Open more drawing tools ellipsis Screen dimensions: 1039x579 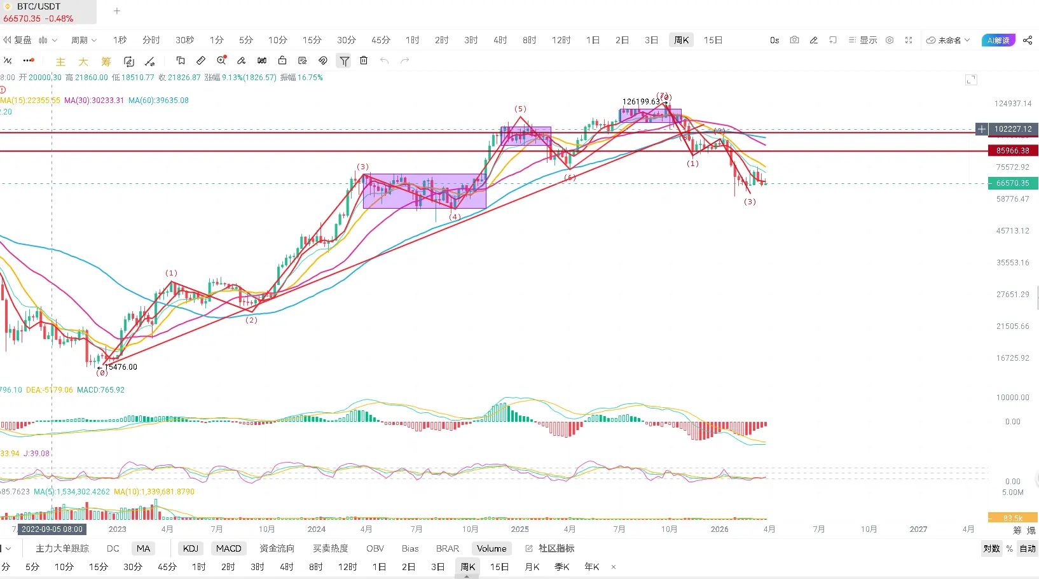pos(29,60)
